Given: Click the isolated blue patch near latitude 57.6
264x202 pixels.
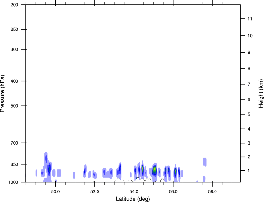Looking at the screenshot, I should click(204, 162).
